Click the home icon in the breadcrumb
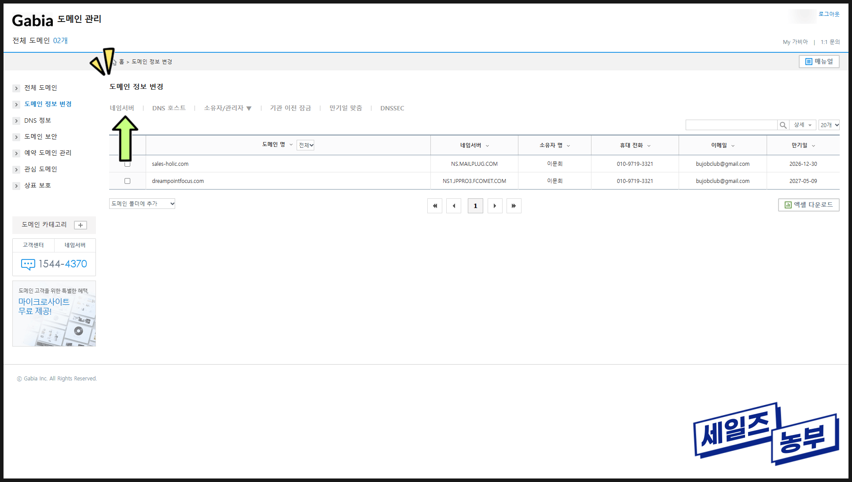The height and width of the screenshot is (482, 852). pyautogui.click(x=114, y=62)
